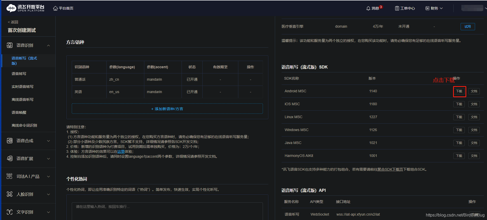Download the iOS MSC SDK

pos(459,104)
